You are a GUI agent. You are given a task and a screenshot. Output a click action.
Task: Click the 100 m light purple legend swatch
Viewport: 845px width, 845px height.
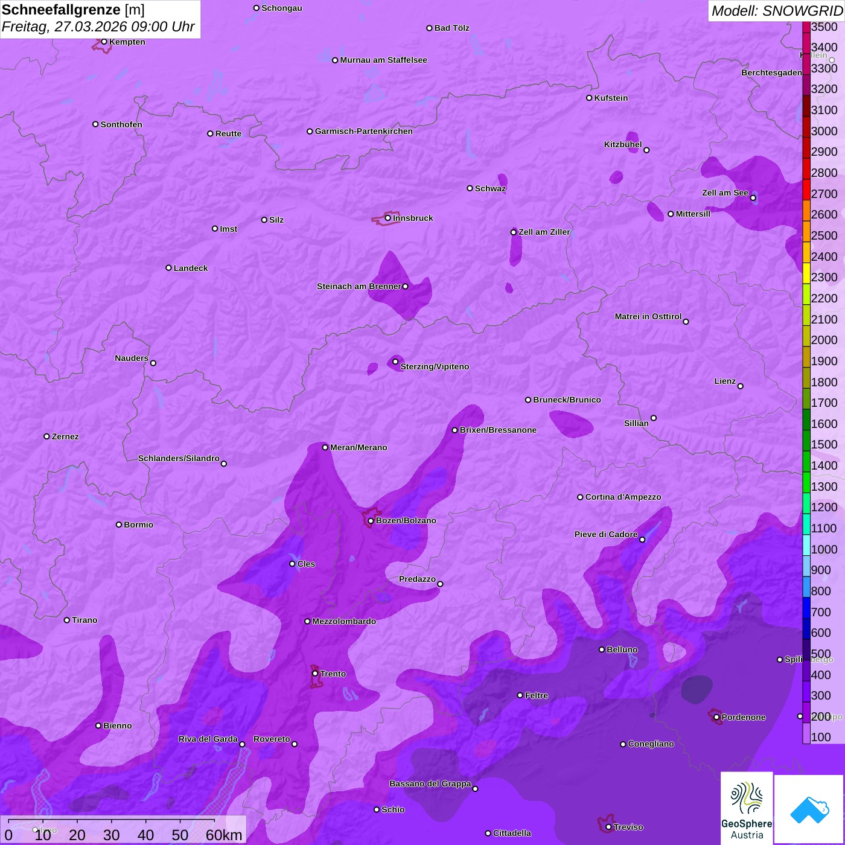806,733
